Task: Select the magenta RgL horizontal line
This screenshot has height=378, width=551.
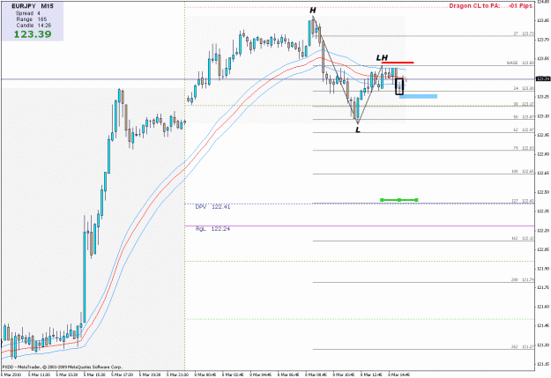Action: click(360, 226)
